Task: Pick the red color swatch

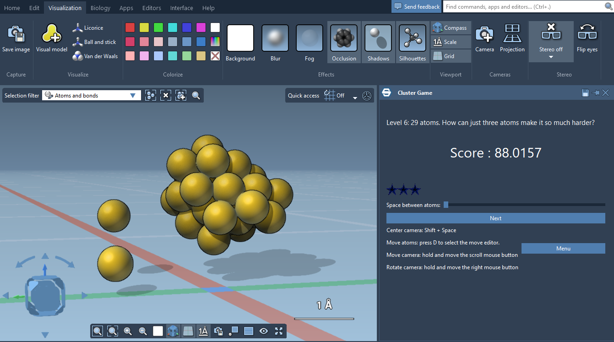Action: (130, 27)
